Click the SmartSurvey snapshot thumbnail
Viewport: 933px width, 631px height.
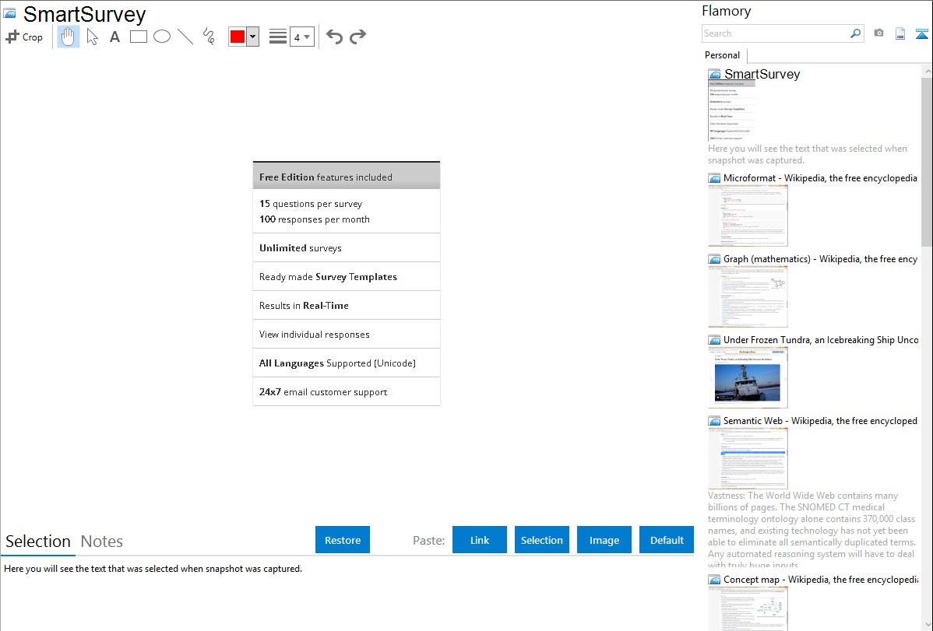tap(731, 110)
